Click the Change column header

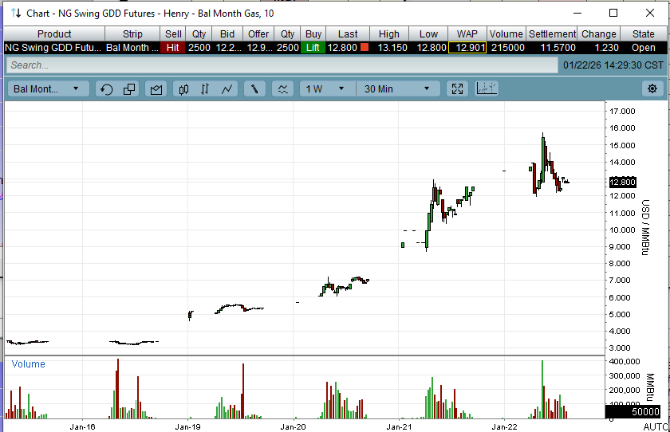click(599, 33)
